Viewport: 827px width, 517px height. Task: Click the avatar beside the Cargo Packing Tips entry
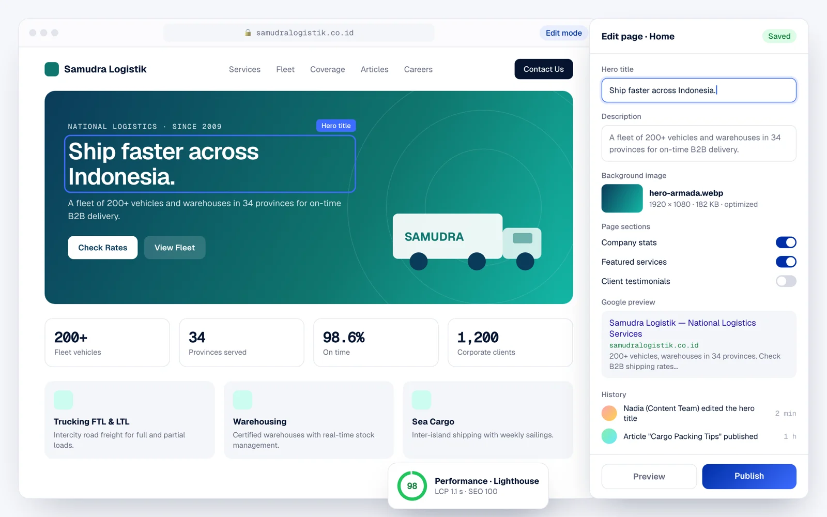pyautogui.click(x=609, y=436)
